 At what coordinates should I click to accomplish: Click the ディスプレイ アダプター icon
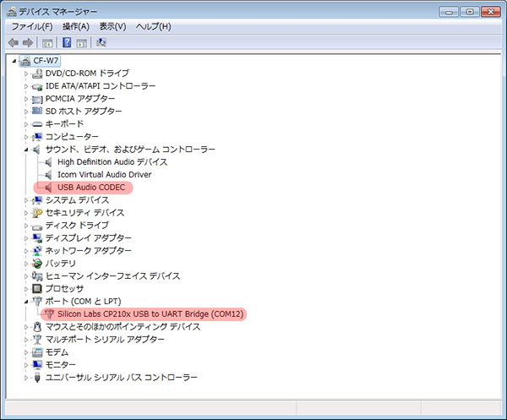coord(37,238)
